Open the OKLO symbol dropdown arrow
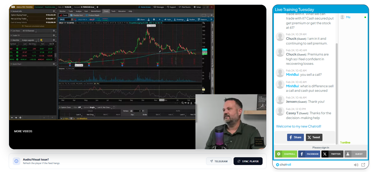 pyautogui.click(x=72, y=19)
